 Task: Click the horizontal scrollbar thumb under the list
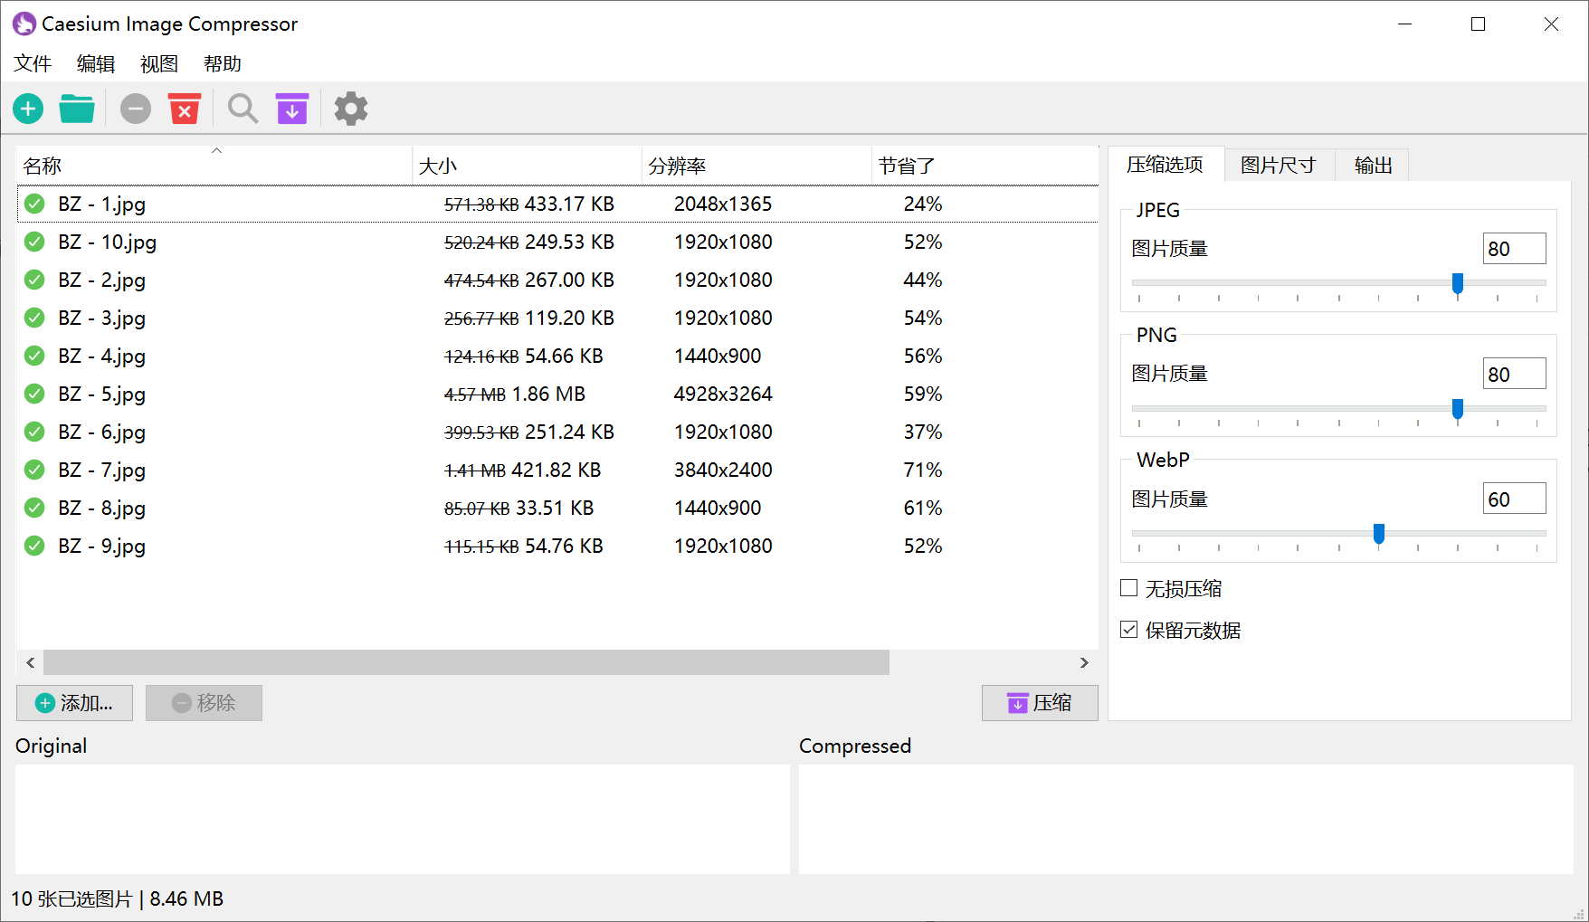point(466,662)
